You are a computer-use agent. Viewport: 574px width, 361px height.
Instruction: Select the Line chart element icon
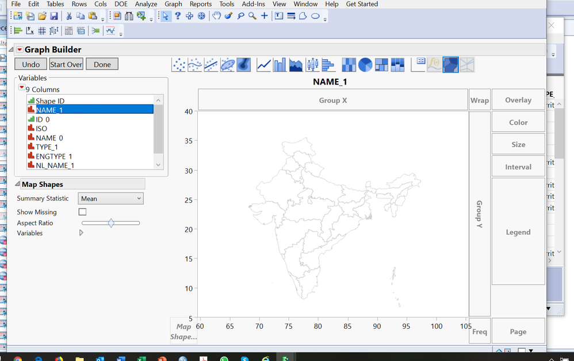pyautogui.click(x=263, y=65)
